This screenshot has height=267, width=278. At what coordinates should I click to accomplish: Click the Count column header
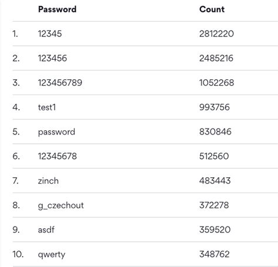(x=212, y=9)
